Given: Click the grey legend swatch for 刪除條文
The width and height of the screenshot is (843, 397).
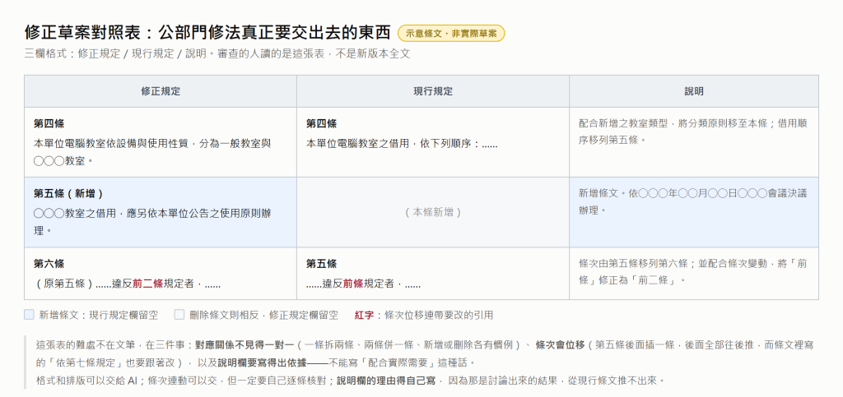Looking at the screenshot, I should [179, 314].
